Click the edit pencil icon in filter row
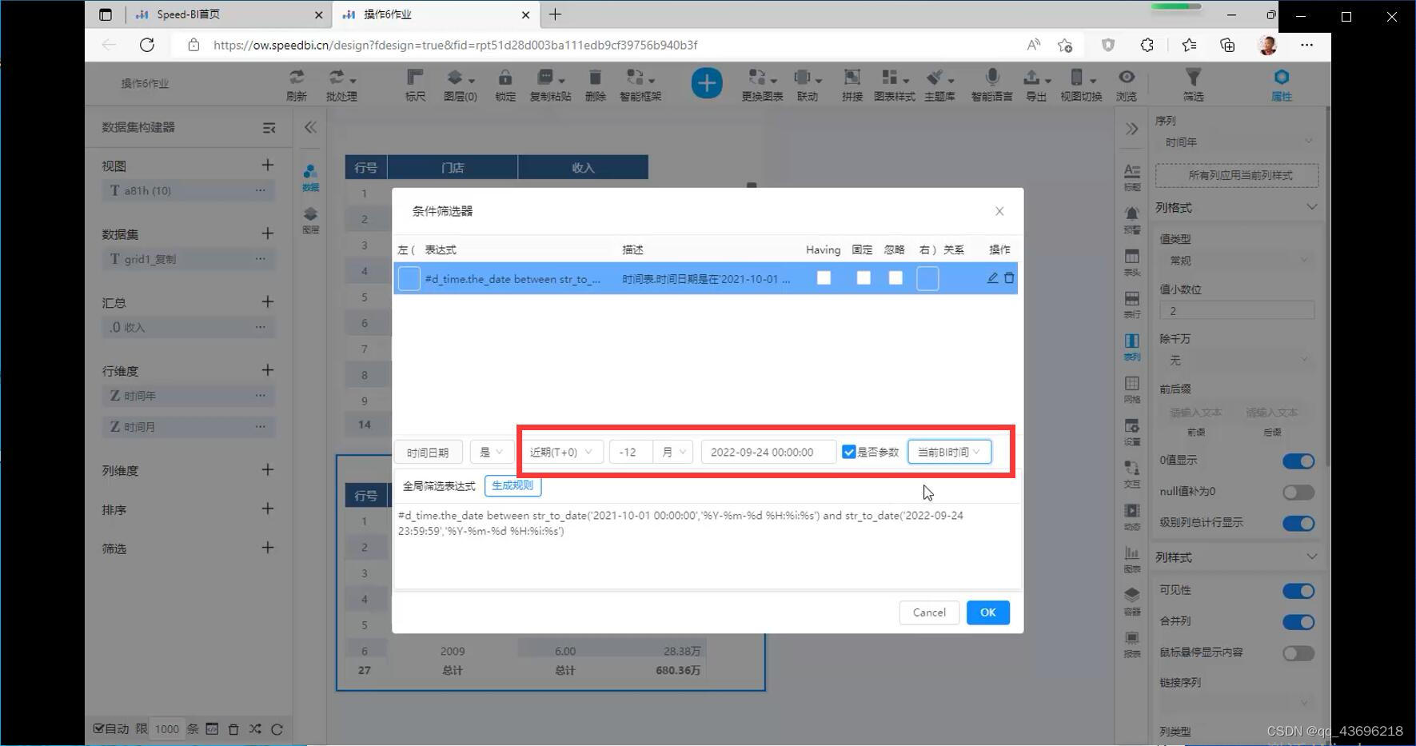1416x746 pixels. pos(992,278)
